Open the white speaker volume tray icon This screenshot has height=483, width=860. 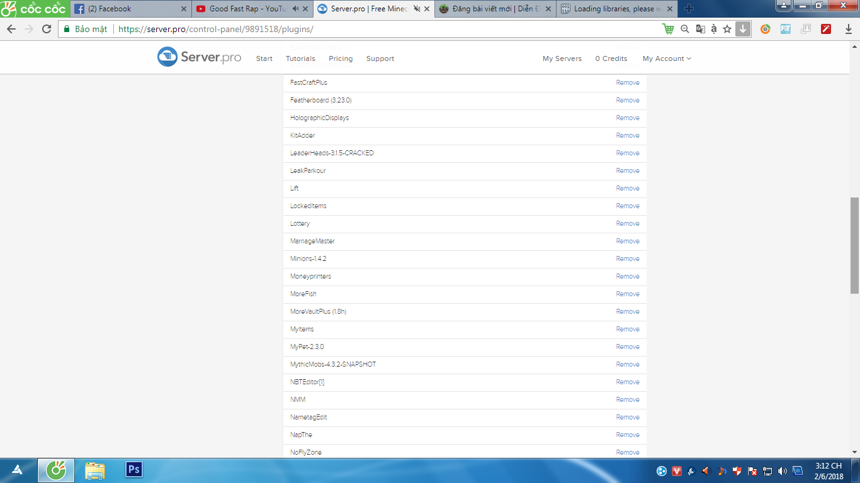click(782, 470)
